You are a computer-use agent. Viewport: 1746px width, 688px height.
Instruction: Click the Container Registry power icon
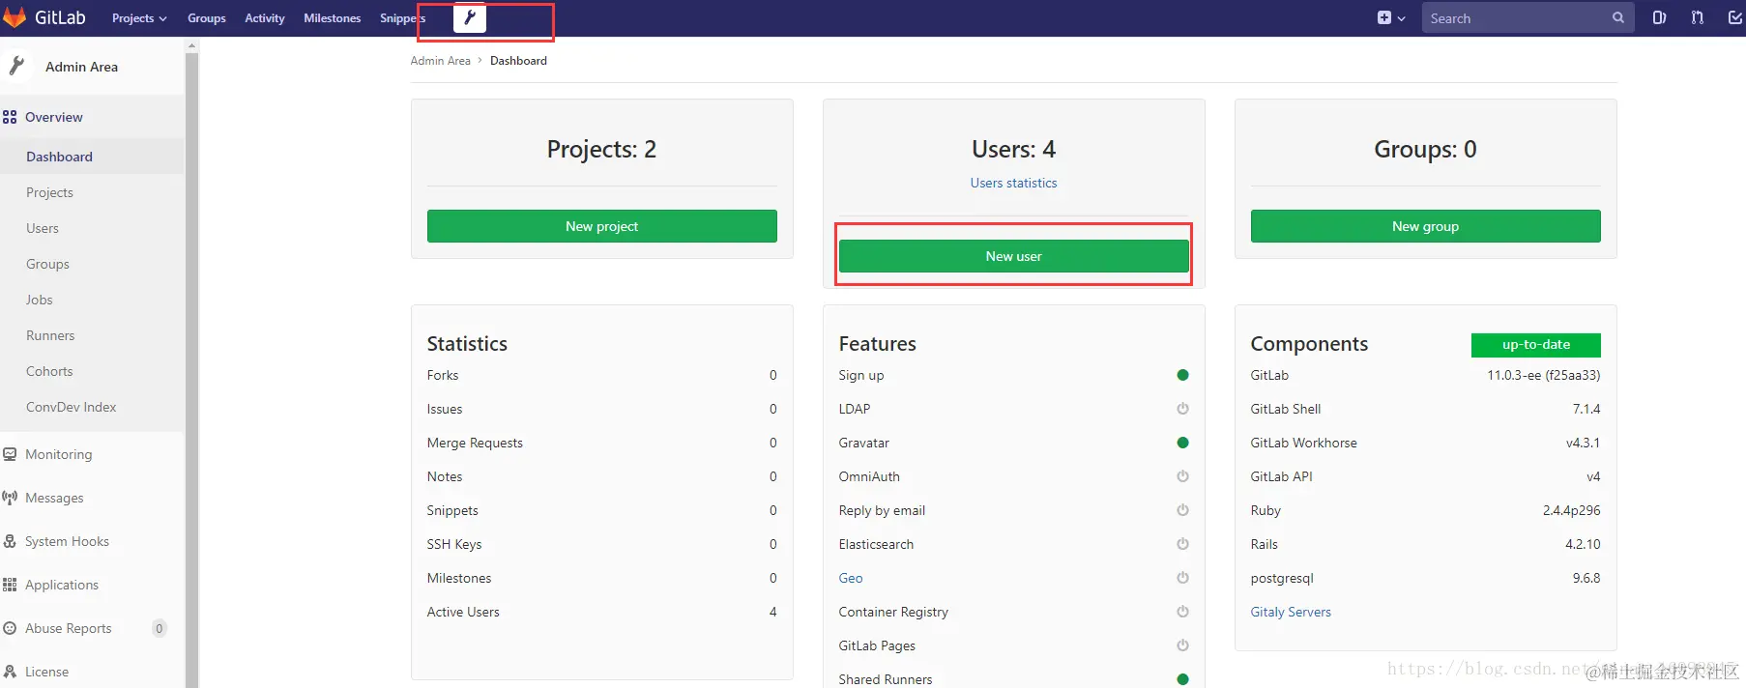(x=1182, y=612)
